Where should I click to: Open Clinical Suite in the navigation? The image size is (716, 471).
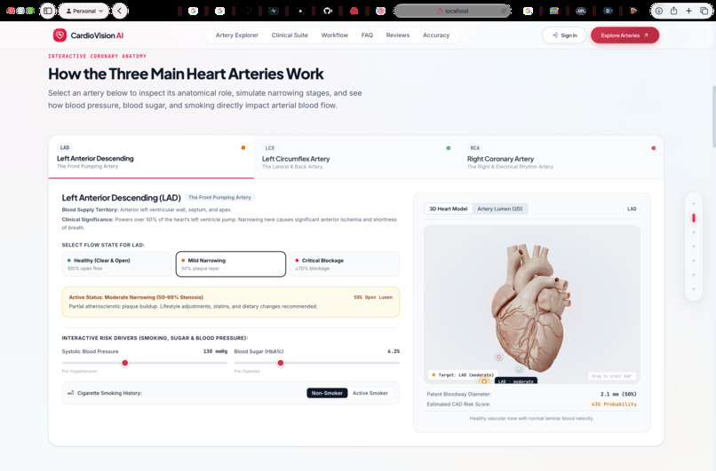[x=290, y=35]
